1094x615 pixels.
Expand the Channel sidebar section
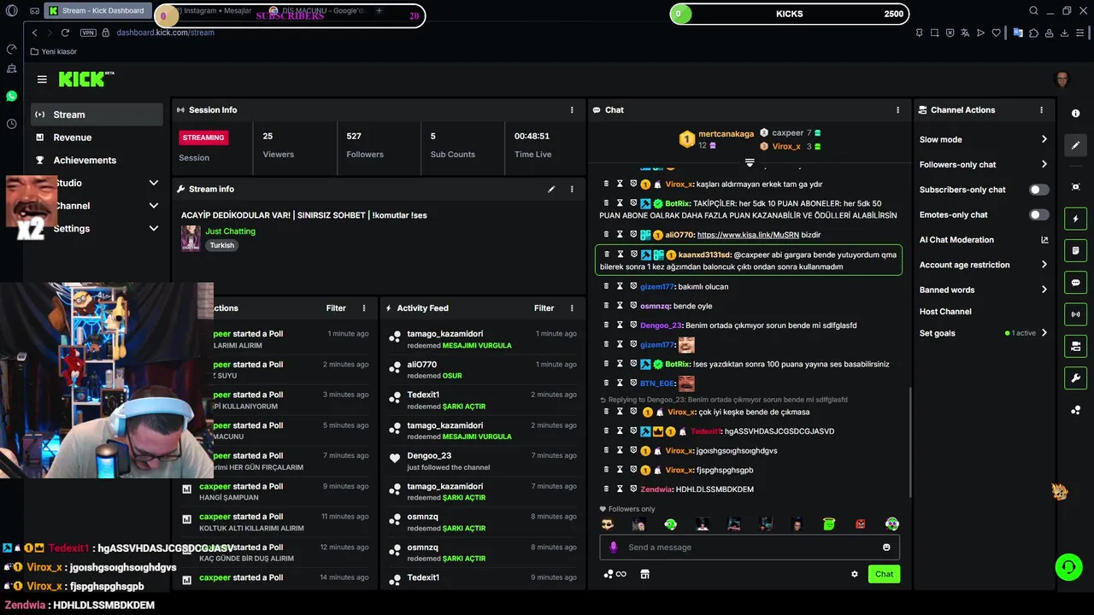(154, 206)
